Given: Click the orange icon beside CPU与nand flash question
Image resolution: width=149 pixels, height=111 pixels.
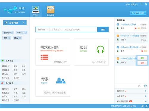Looking at the screenshot, I should 118,36.
